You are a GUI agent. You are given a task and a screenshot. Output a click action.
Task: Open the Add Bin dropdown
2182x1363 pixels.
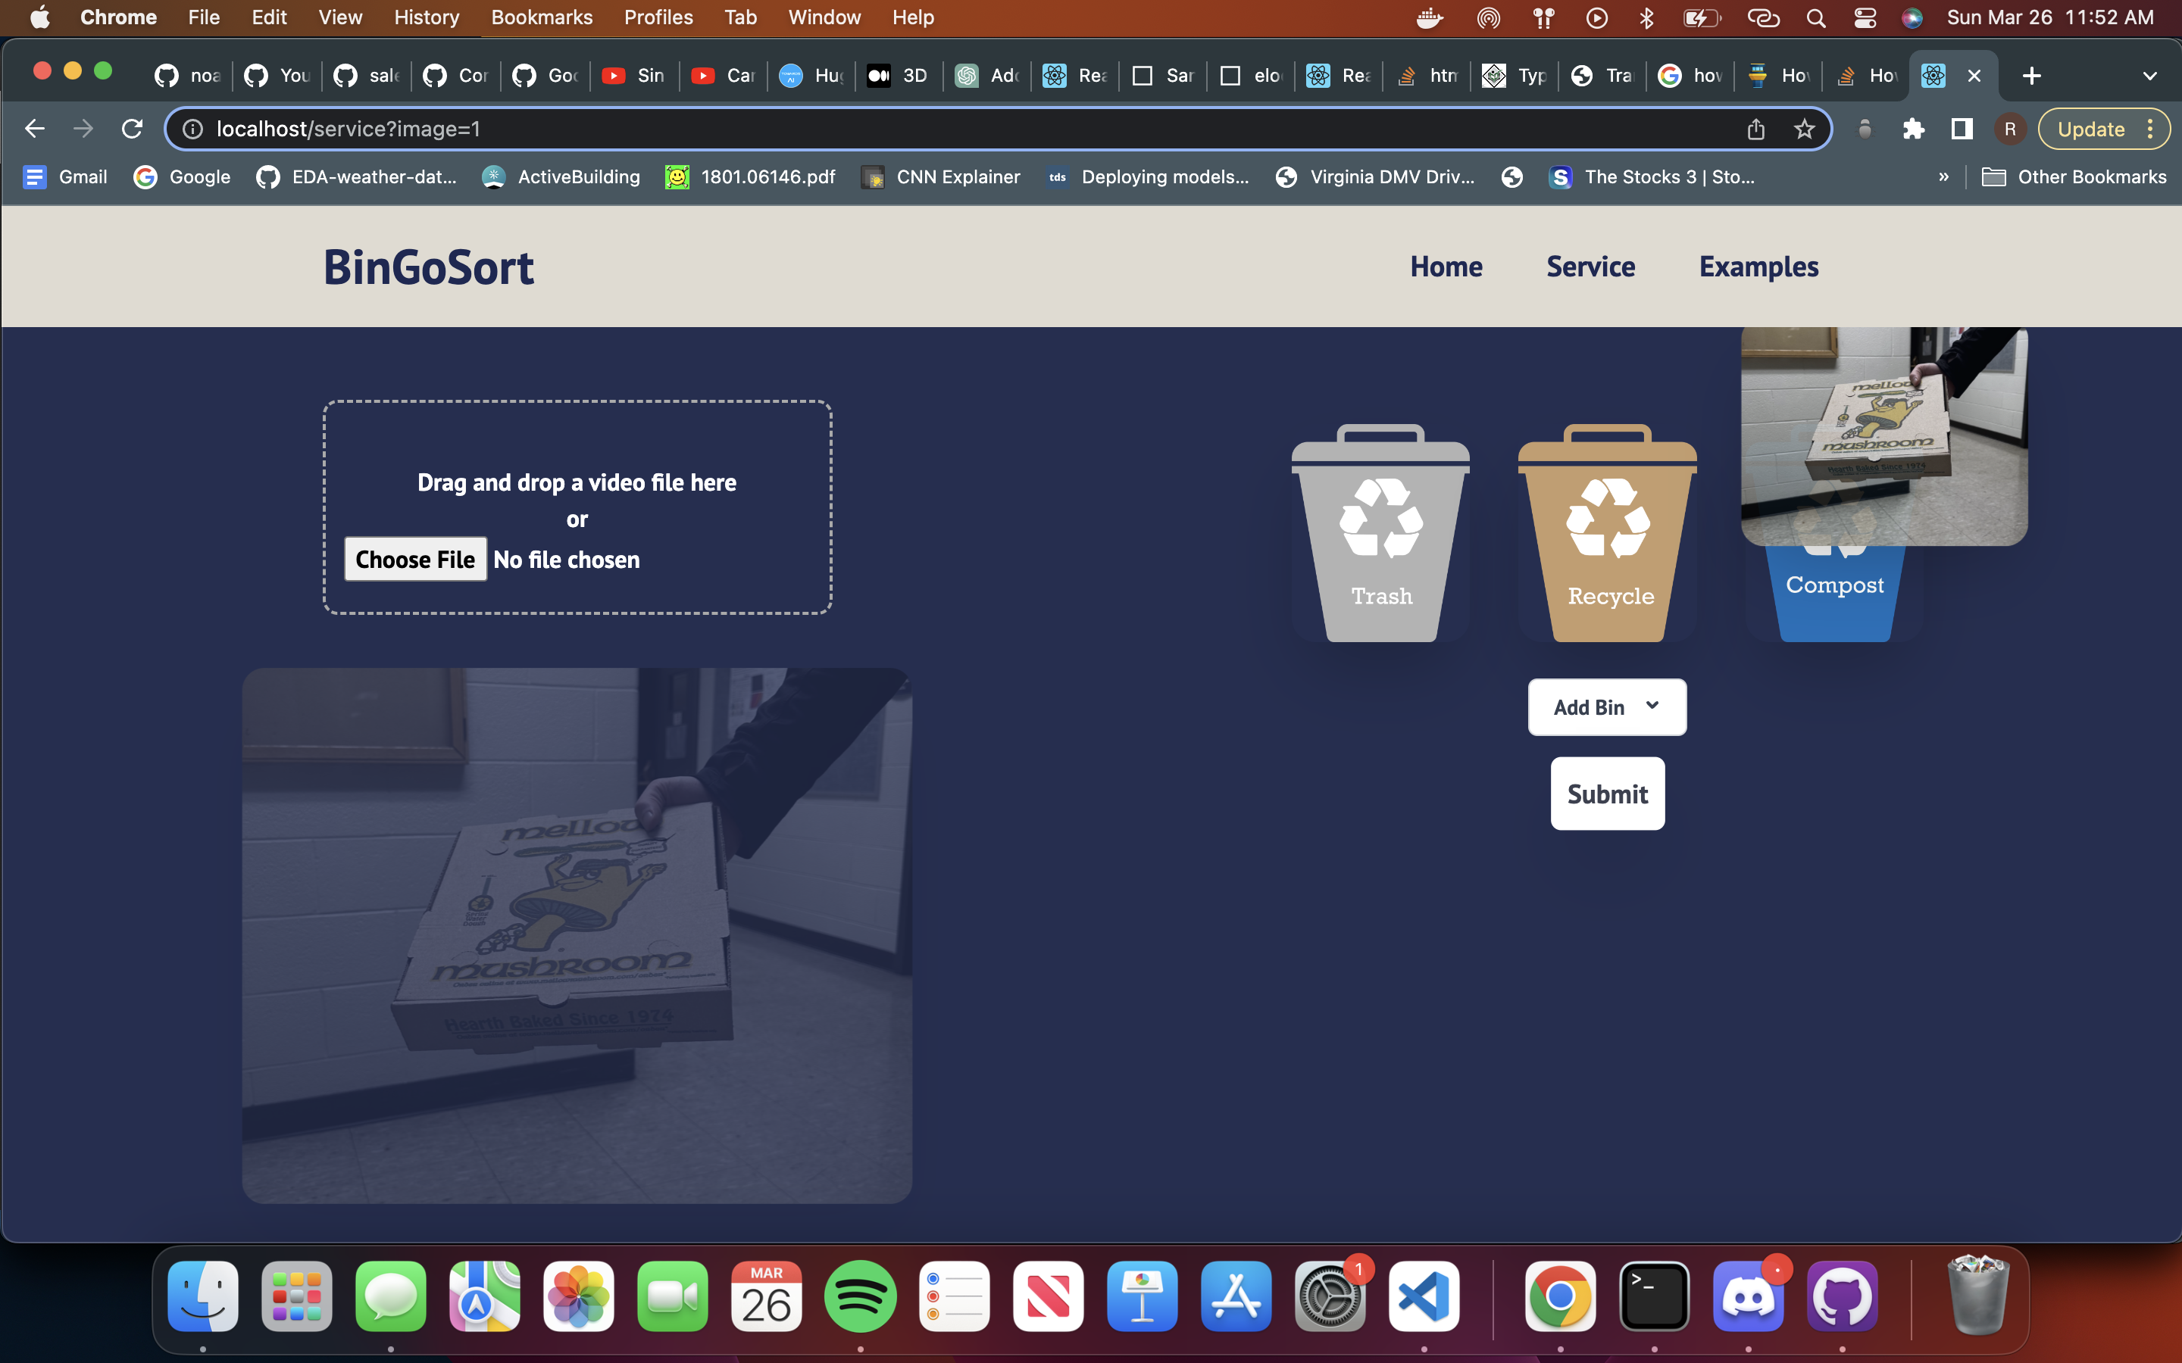pyautogui.click(x=1607, y=706)
